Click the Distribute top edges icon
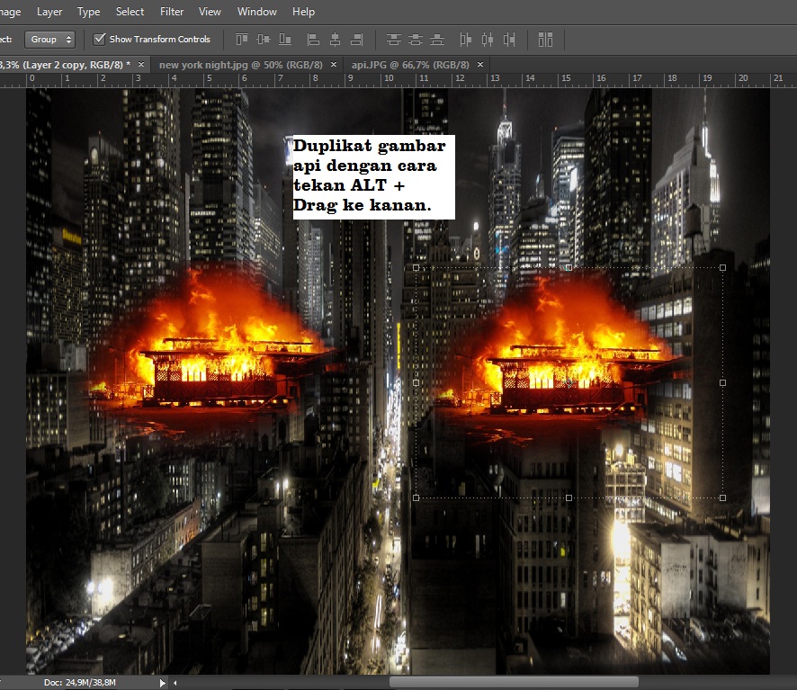 tap(393, 40)
